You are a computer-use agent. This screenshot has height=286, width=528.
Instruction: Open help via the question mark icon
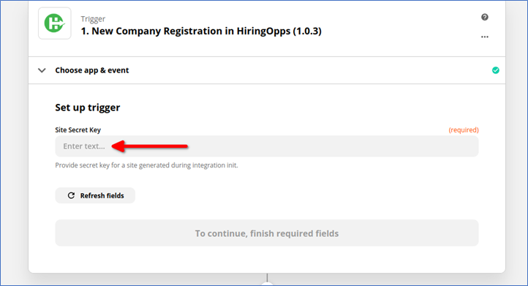click(x=485, y=17)
